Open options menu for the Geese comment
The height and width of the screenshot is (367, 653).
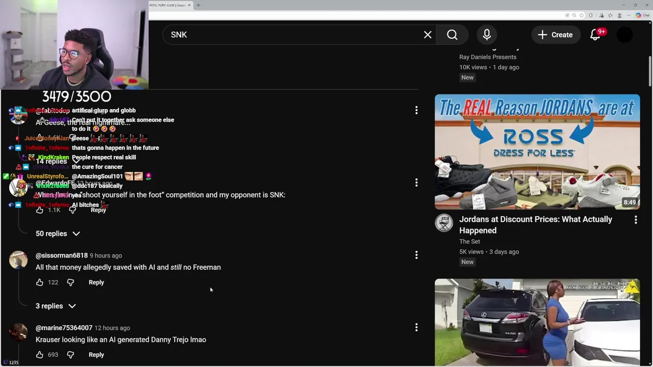coord(416,110)
